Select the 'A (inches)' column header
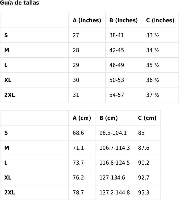This screenshot has width=179, height=200. [87, 20]
